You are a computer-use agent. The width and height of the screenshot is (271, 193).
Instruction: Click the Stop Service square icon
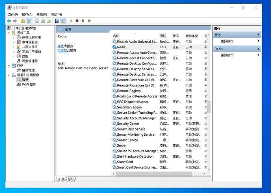[x=77, y=21]
